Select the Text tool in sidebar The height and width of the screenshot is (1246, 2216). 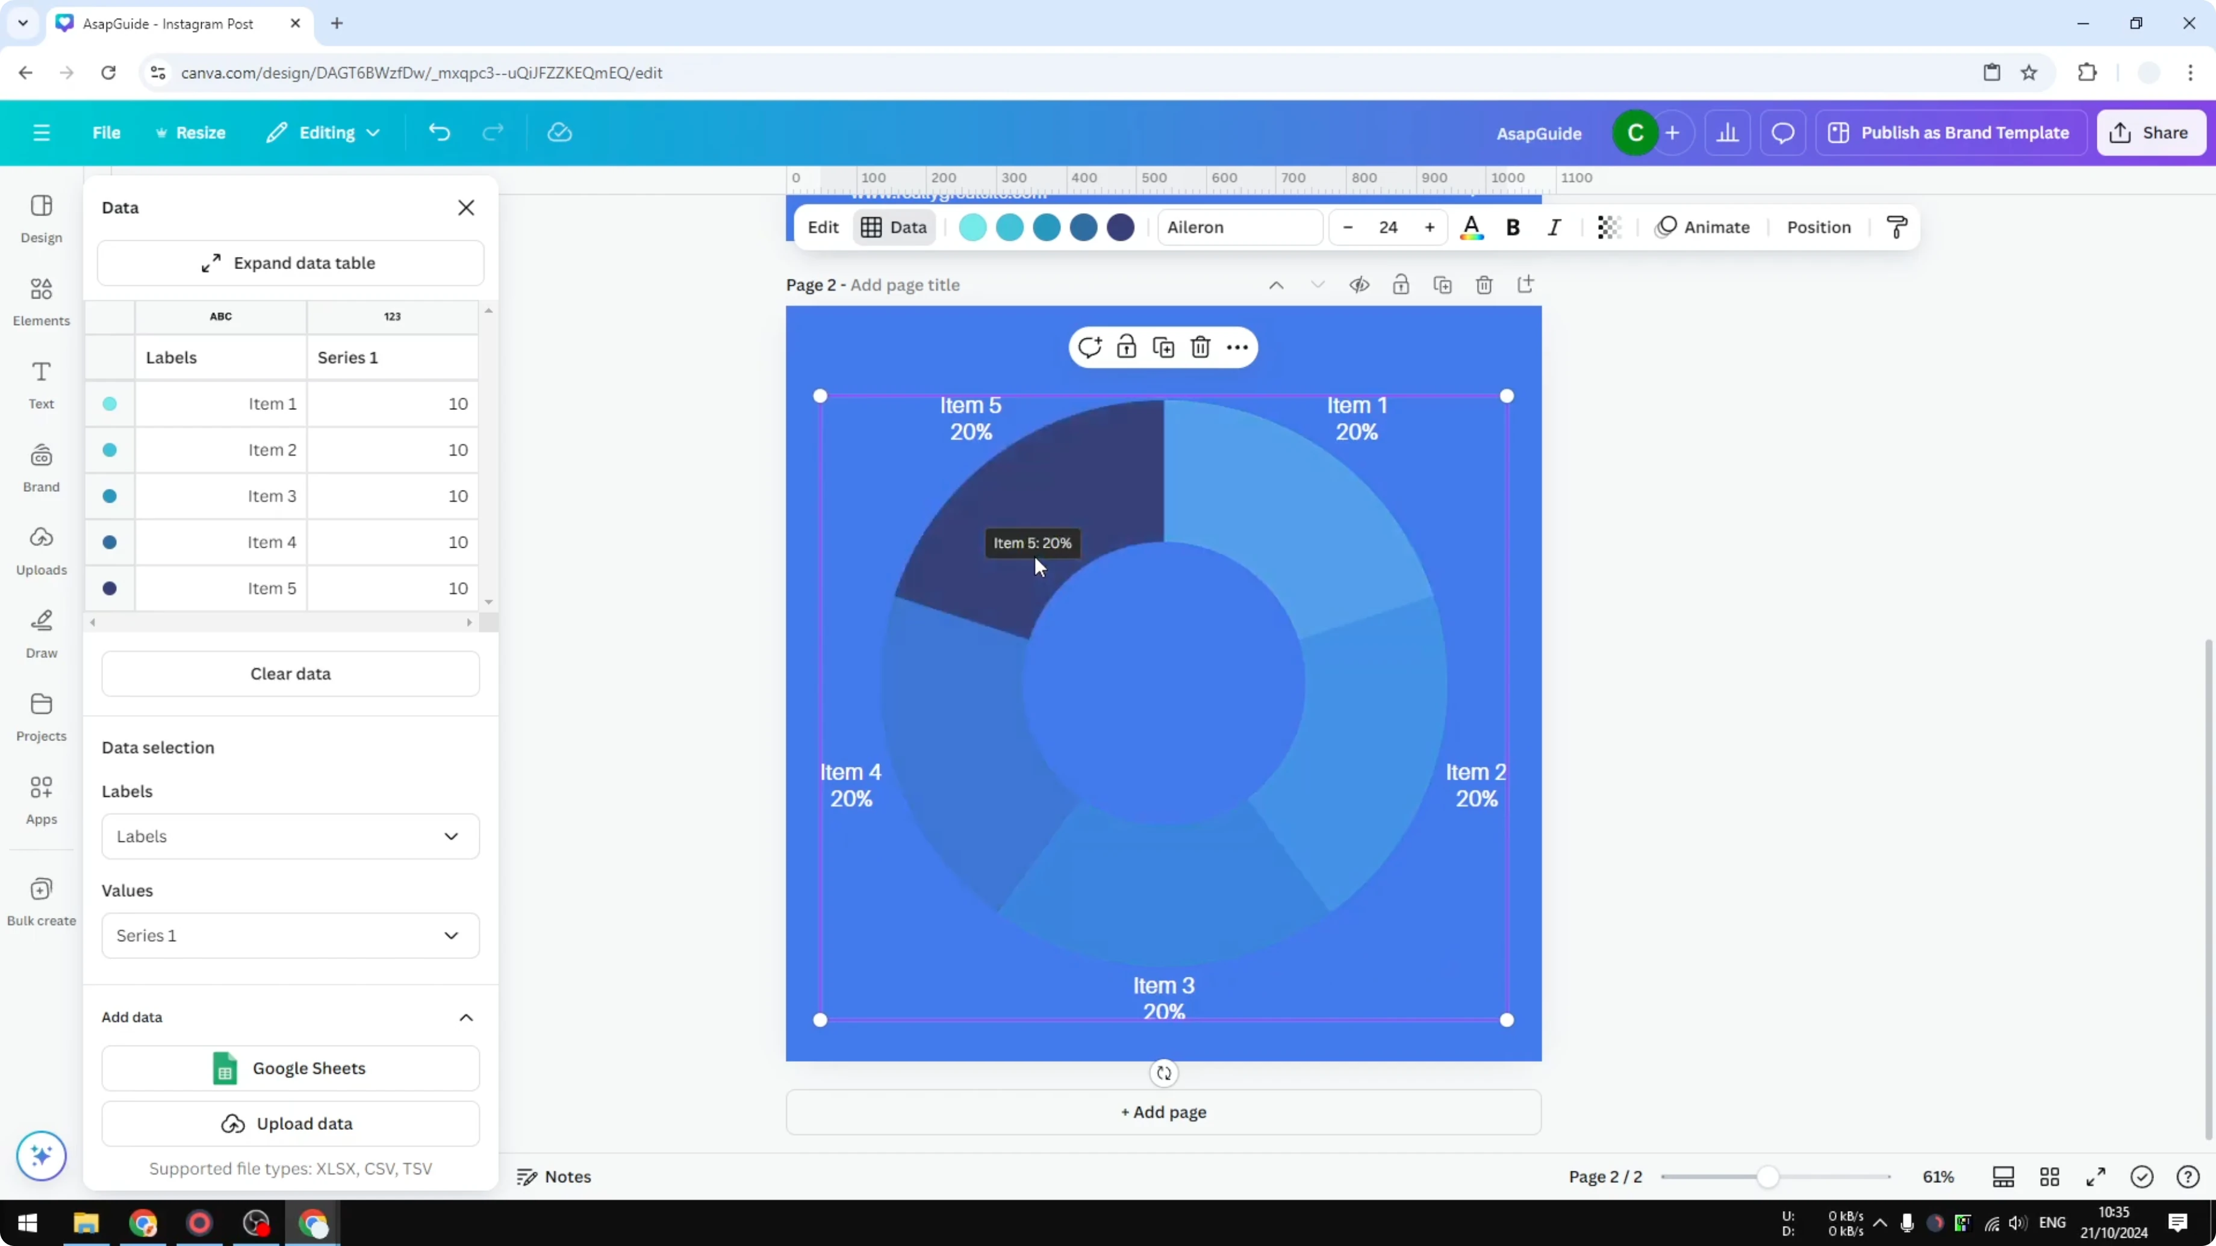click(40, 383)
